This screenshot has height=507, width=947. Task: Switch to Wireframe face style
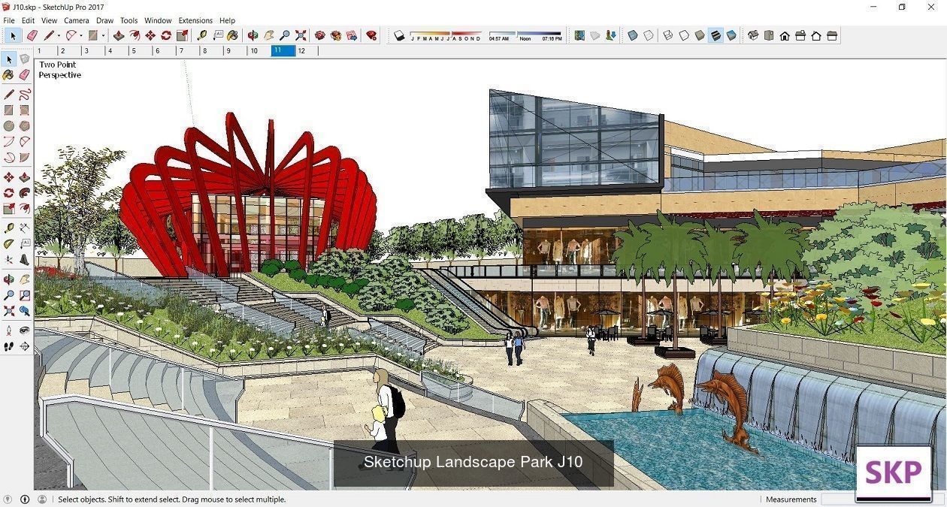[667, 35]
